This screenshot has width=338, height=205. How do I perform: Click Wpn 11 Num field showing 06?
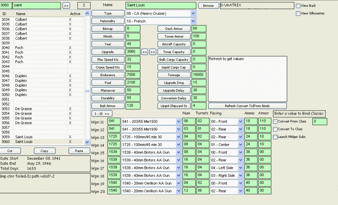[x=189, y=121]
